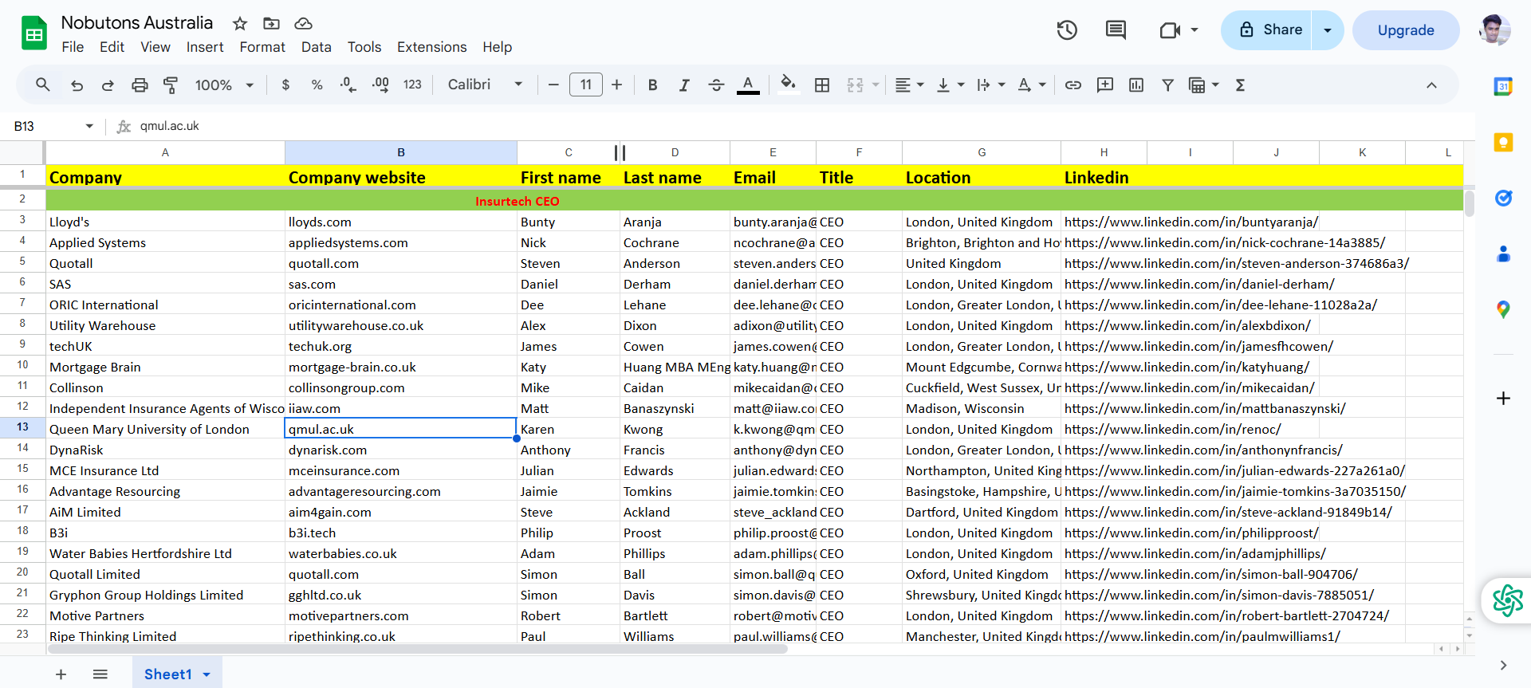Add a comment from toolbar
Viewport: 1531px width, 688px height.
coord(1105,85)
